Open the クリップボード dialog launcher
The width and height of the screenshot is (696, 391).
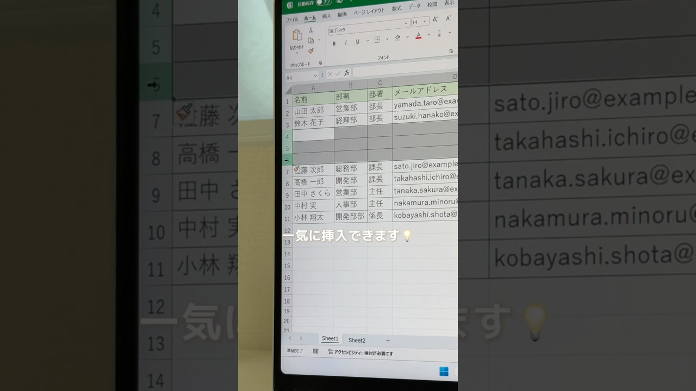[x=320, y=64]
